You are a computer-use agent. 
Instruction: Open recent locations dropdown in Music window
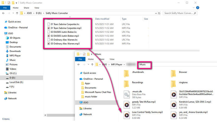pos(88,64)
